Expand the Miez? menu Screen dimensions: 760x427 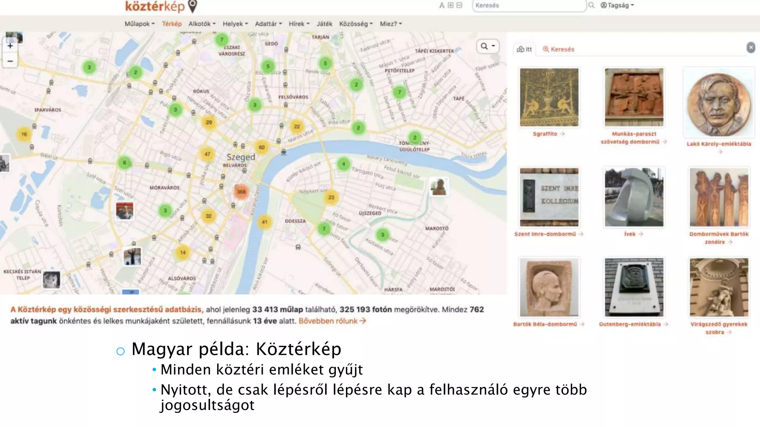[391, 24]
